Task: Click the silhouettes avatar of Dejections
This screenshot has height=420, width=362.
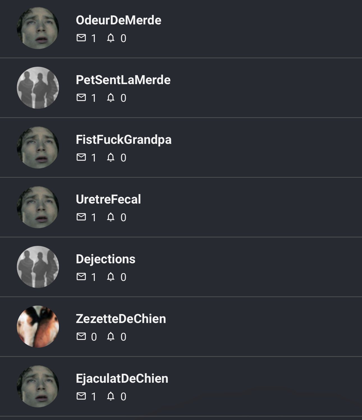Action: tap(38, 267)
